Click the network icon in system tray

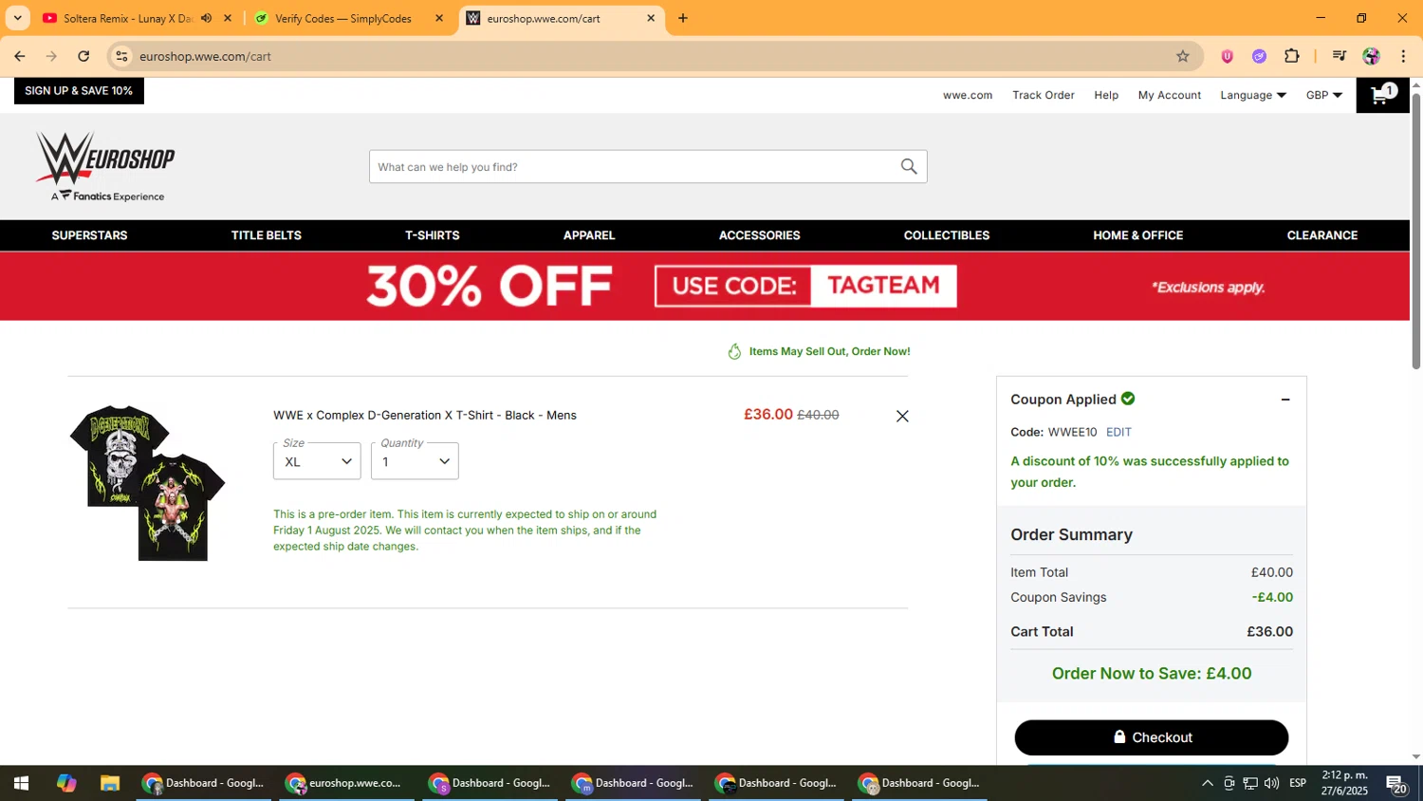tap(1250, 783)
